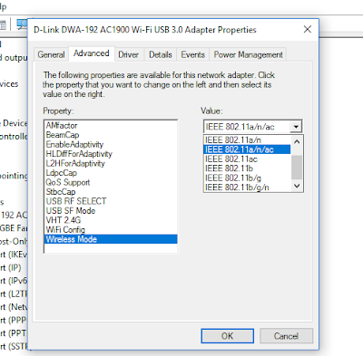Confirm changes with the OK button

[227, 336]
